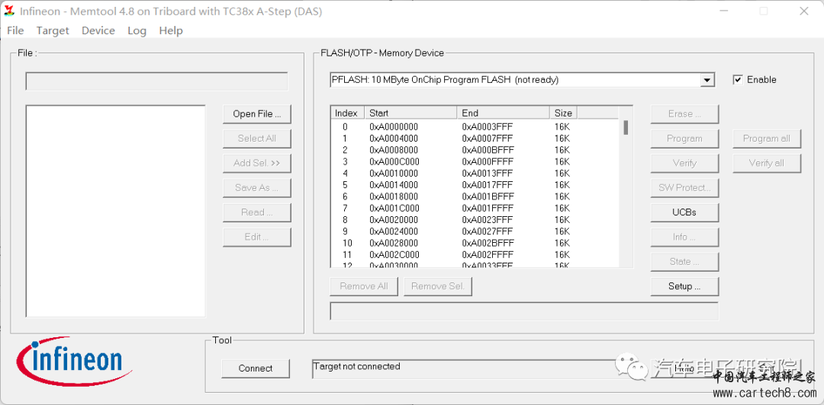Image resolution: width=824 pixels, height=405 pixels.
Task: Select sector row with start 0xA0024000
Action: pyautogui.click(x=475, y=231)
